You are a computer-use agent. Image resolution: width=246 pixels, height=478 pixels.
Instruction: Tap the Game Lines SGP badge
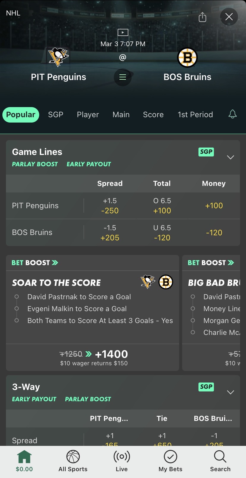click(206, 152)
